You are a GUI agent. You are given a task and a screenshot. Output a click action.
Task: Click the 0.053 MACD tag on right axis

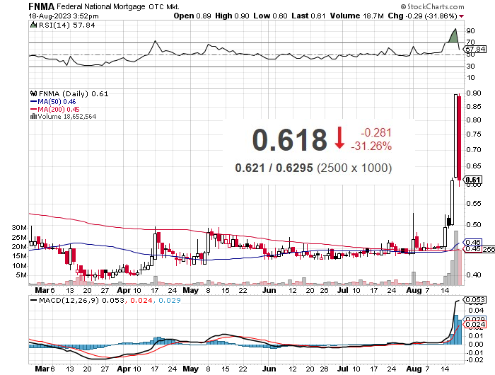[475, 299]
